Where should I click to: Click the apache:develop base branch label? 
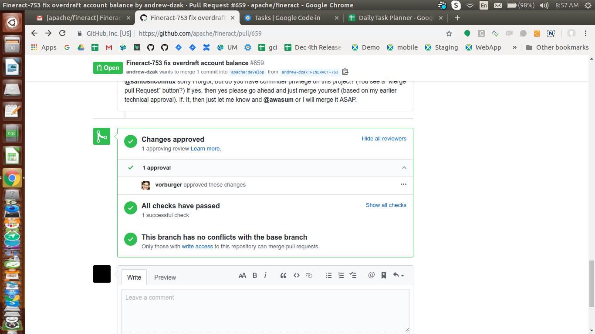click(247, 72)
